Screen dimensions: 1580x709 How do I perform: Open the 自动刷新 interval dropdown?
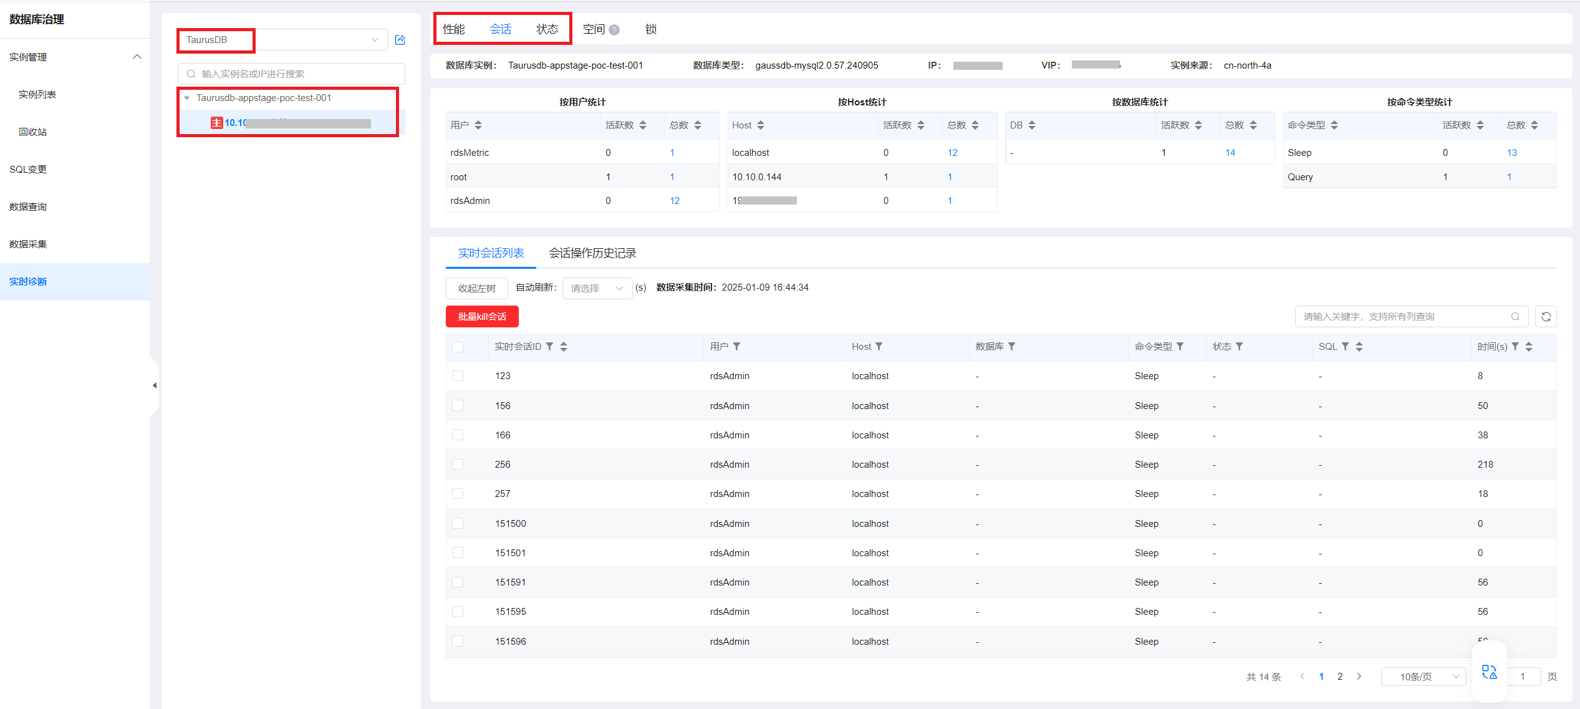click(x=597, y=288)
